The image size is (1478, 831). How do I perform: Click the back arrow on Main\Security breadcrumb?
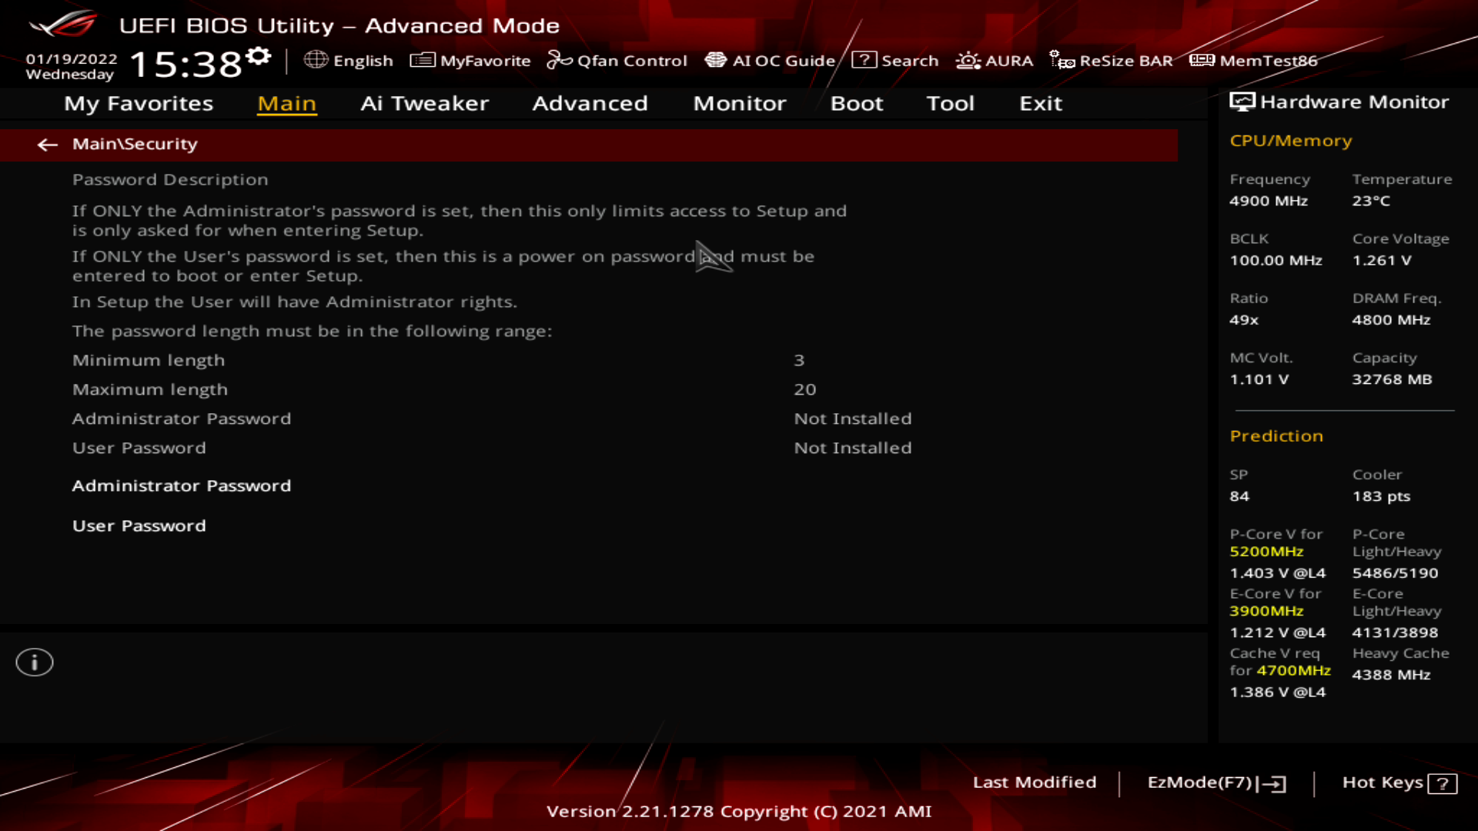pyautogui.click(x=48, y=145)
